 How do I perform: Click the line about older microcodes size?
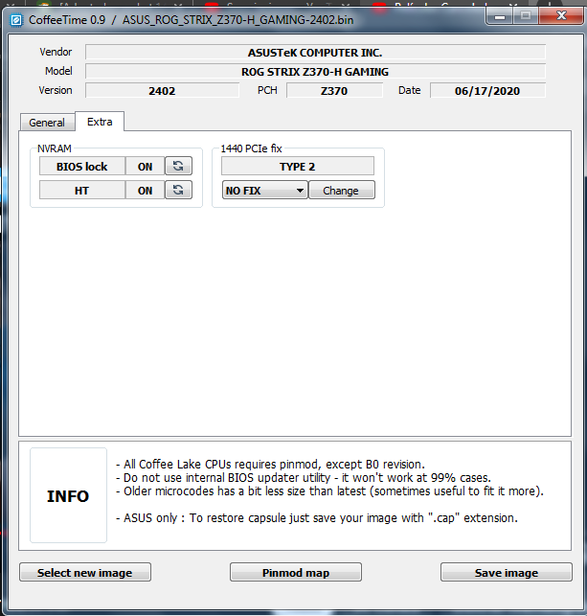pos(329,491)
